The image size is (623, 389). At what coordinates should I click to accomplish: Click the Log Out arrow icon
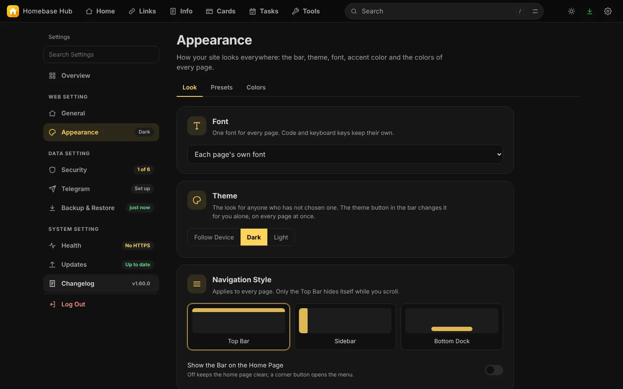pyautogui.click(x=52, y=304)
